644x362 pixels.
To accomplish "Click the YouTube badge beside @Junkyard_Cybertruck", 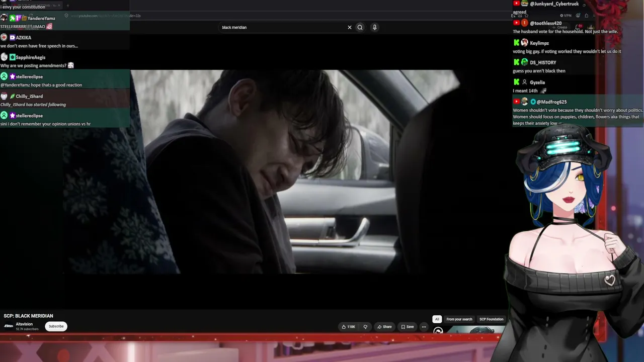I will (x=516, y=4).
